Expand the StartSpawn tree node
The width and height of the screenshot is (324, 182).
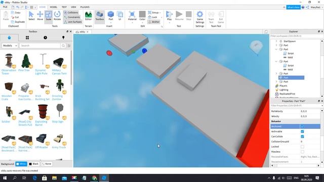click(276, 41)
